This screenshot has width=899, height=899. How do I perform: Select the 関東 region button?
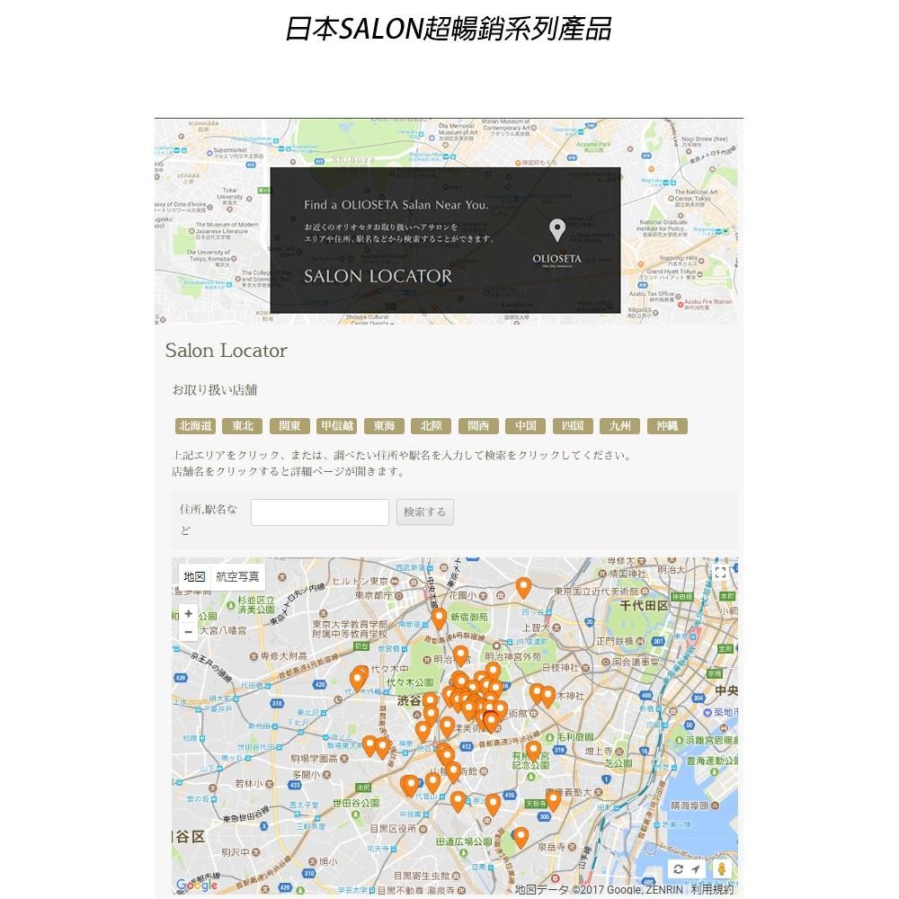click(289, 426)
